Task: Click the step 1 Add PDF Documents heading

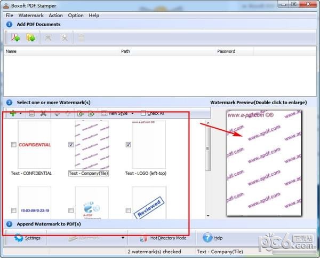Action: [38, 25]
